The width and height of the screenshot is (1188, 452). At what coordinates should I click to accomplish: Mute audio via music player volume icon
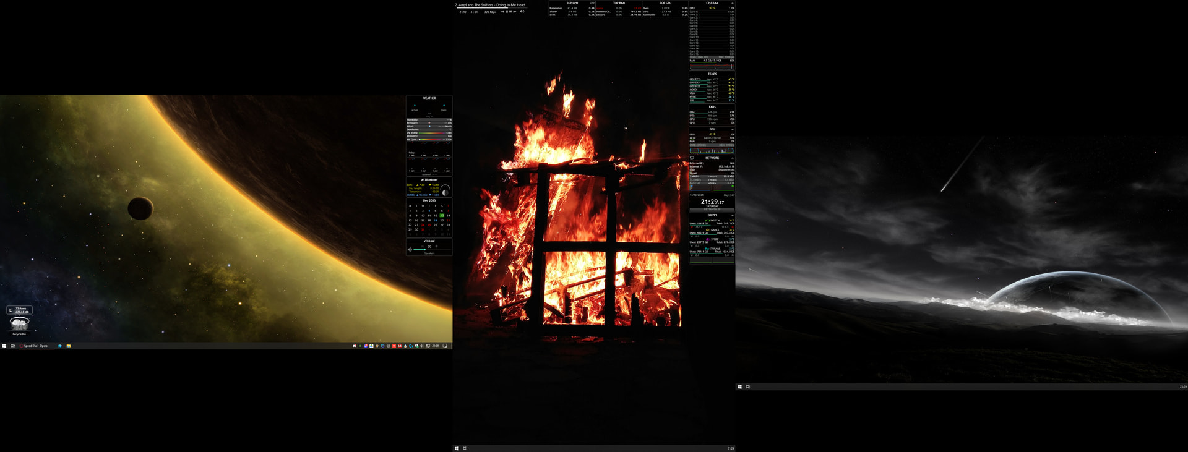[521, 11]
